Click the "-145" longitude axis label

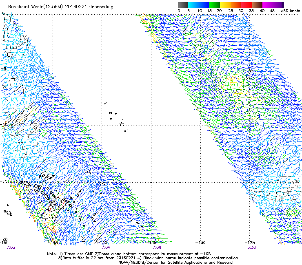(x=53, y=243)
